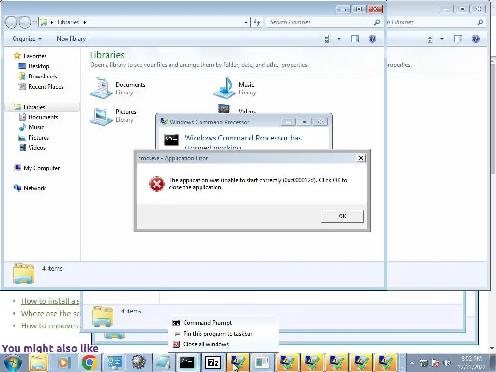Click the magnifier icon in the front window search box
The width and height of the screenshot is (496, 372).
(x=377, y=22)
